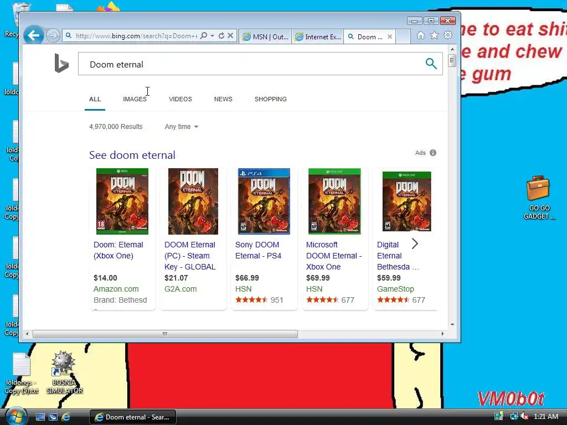Open the Internet Explorer Home icon
Screen dimensions: 567x425
(421, 35)
